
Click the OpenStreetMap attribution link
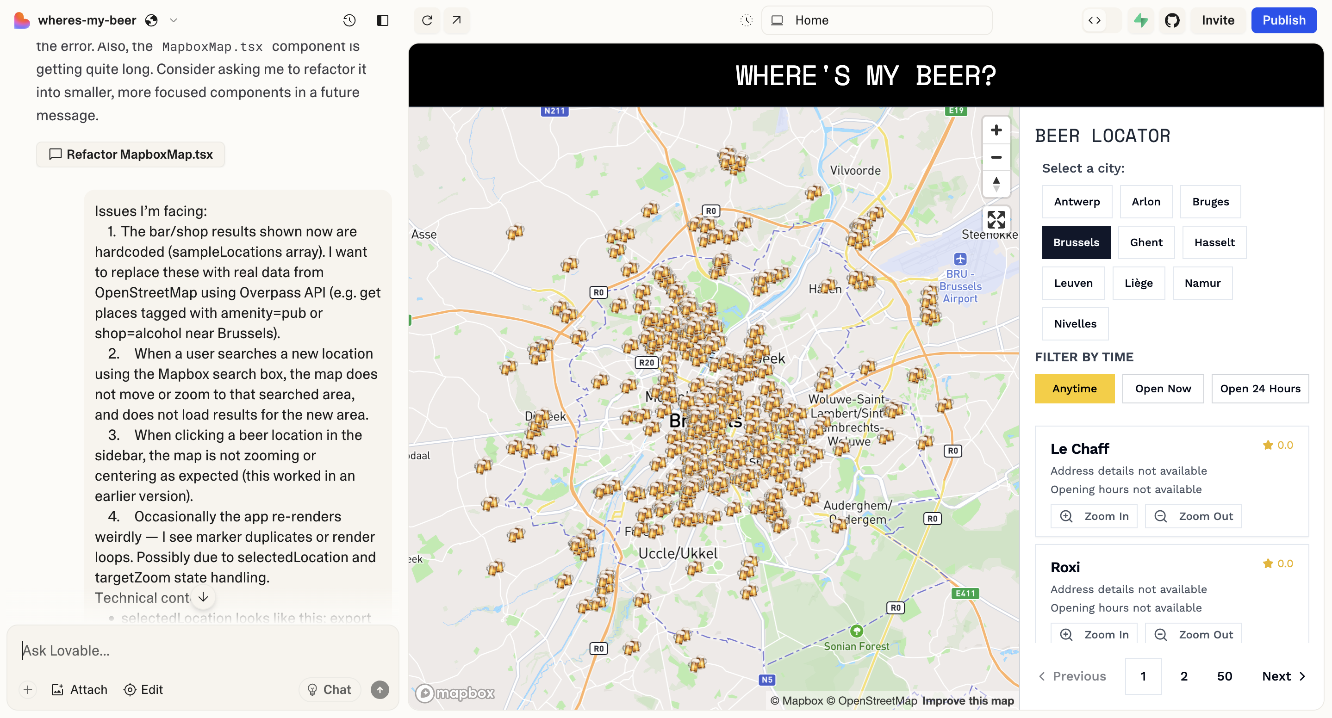click(x=871, y=701)
